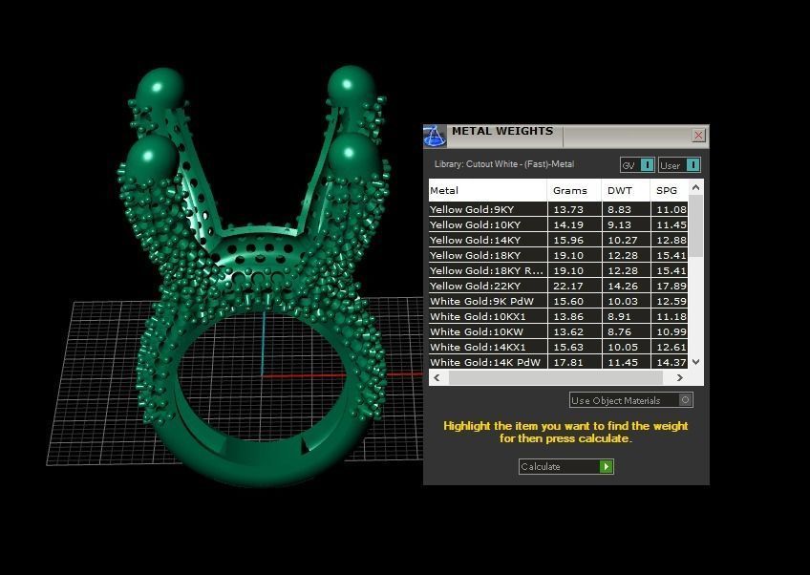This screenshot has height=575, width=810.
Task: Select the Yellow Gold:9KY row
Action: click(558, 209)
